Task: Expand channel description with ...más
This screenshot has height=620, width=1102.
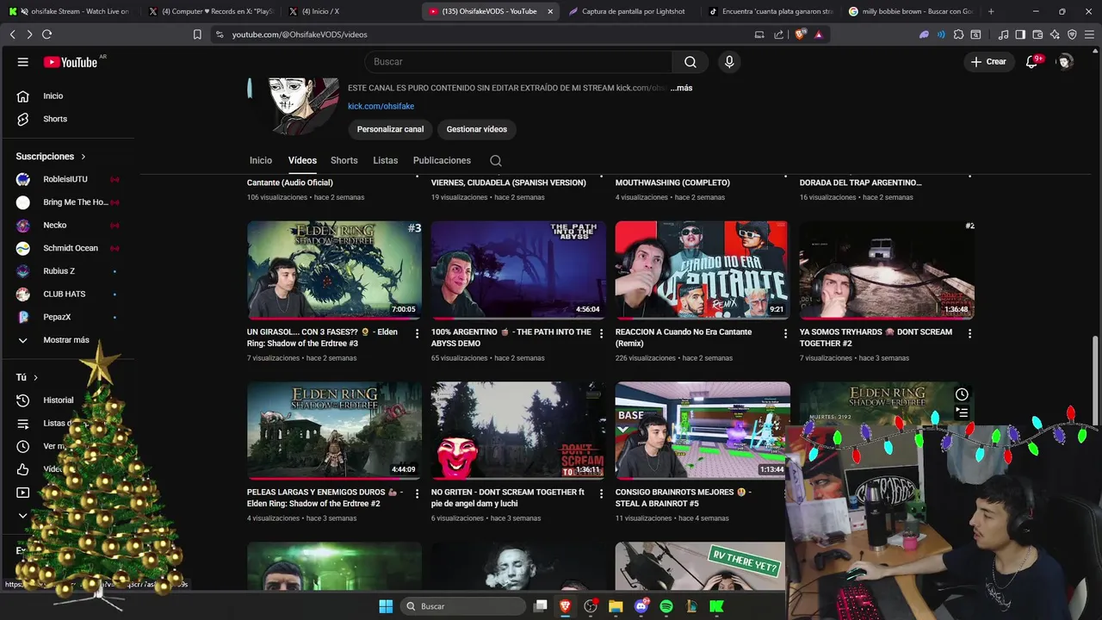Action: click(681, 88)
